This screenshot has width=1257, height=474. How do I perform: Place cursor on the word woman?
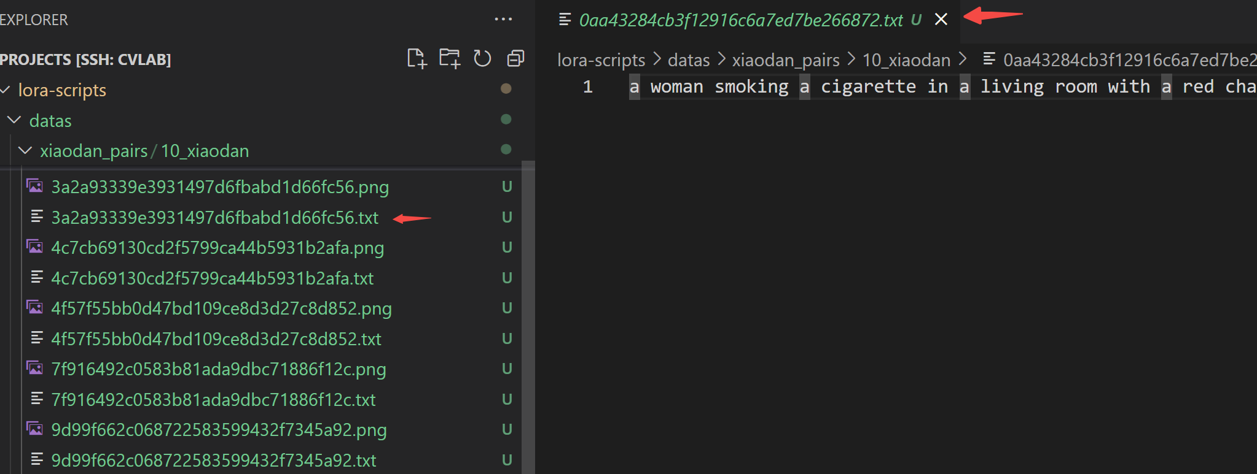(677, 86)
